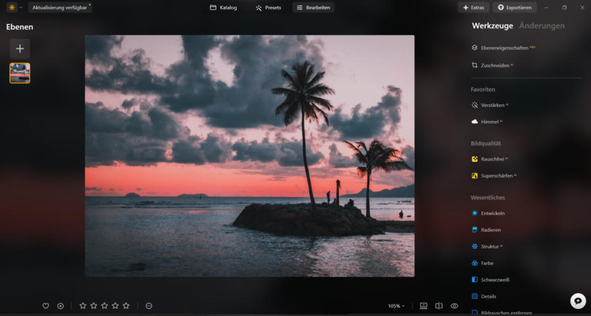Viewport: 591px width, 316px height.
Task: Rate photo four stars
Action: (115, 306)
